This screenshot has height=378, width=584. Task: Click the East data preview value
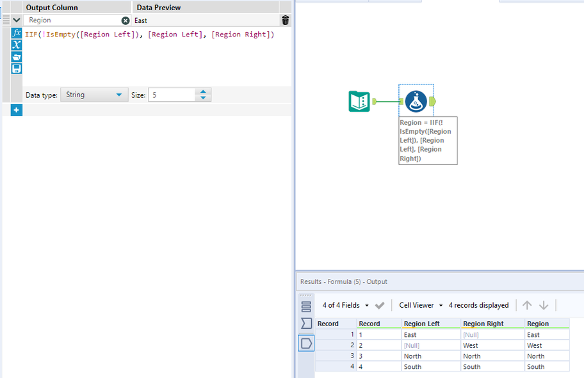141,21
